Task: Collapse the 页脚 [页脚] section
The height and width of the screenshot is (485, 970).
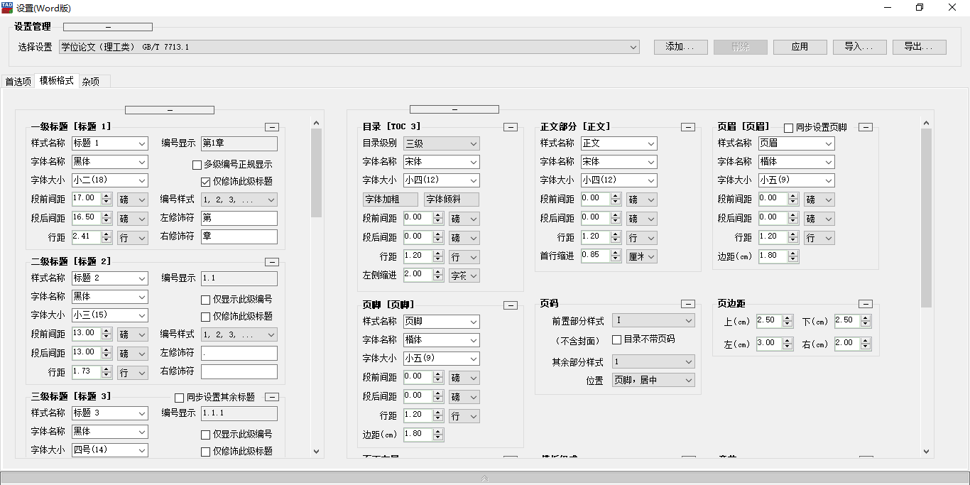Action: pyautogui.click(x=511, y=305)
